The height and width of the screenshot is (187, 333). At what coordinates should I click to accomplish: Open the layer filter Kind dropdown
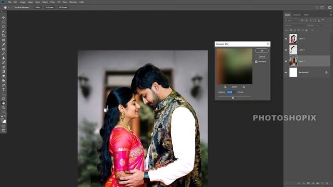tap(292, 21)
